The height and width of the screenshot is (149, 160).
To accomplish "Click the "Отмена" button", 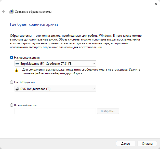I will (147, 144).
